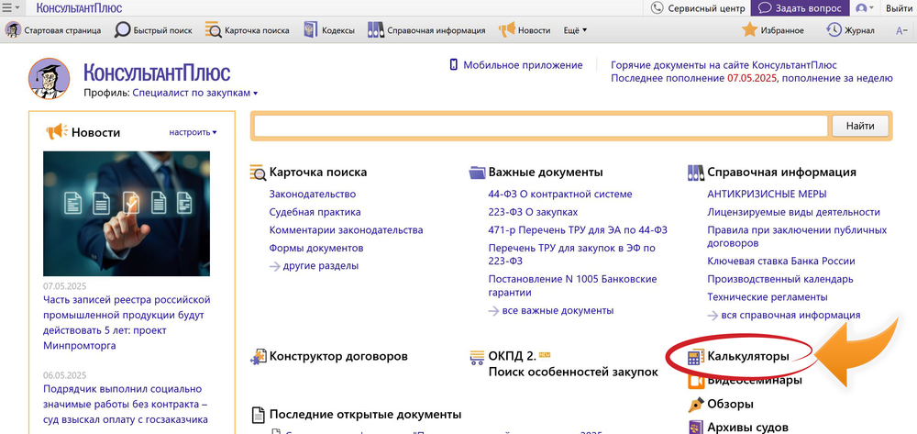Viewport: 917px width, 434px height.
Task: Open Технические регламенты
Action: pos(768,297)
